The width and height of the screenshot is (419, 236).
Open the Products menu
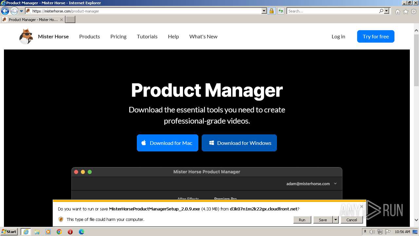coord(89,36)
